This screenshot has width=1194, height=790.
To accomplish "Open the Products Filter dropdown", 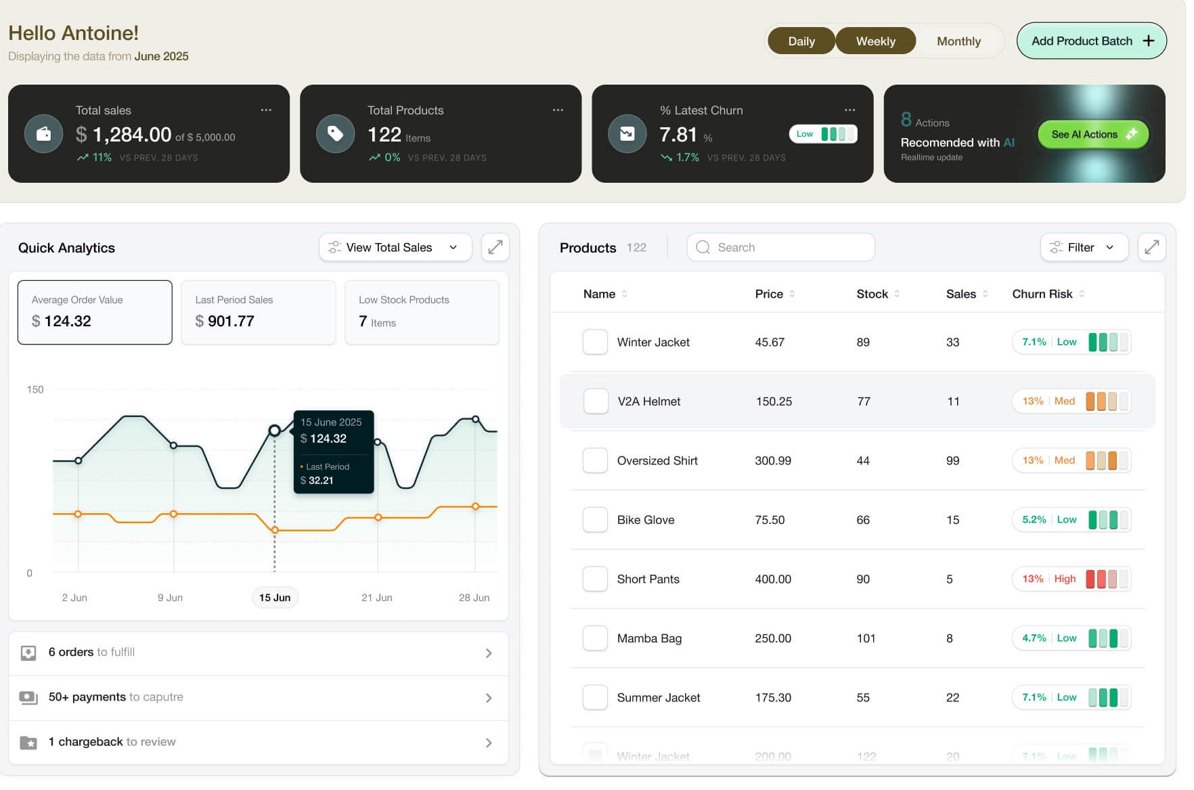I will pyautogui.click(x=1083, y=247).
